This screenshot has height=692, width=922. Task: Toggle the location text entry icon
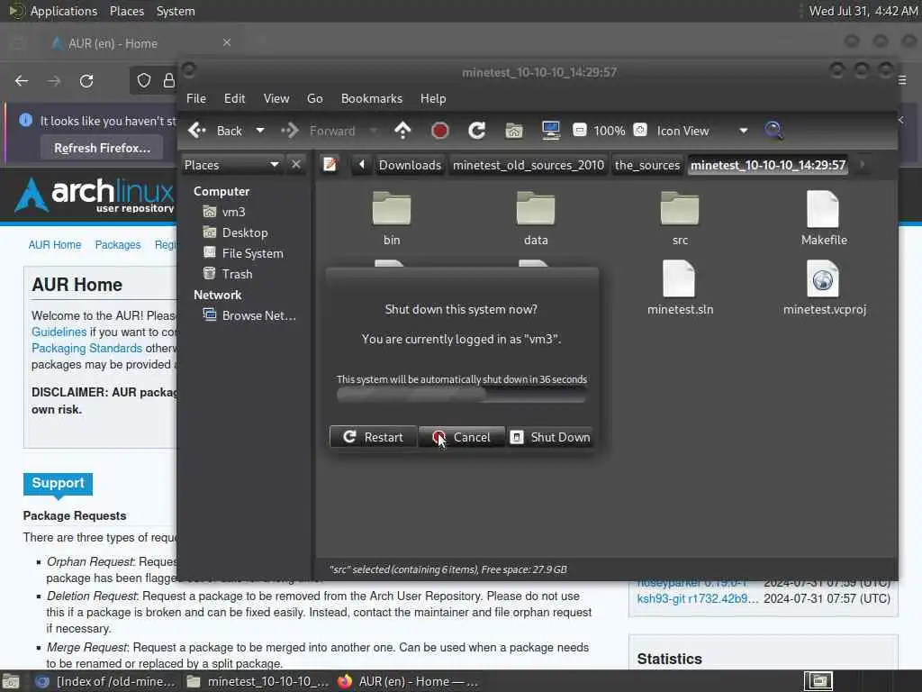tap(330, 165)
